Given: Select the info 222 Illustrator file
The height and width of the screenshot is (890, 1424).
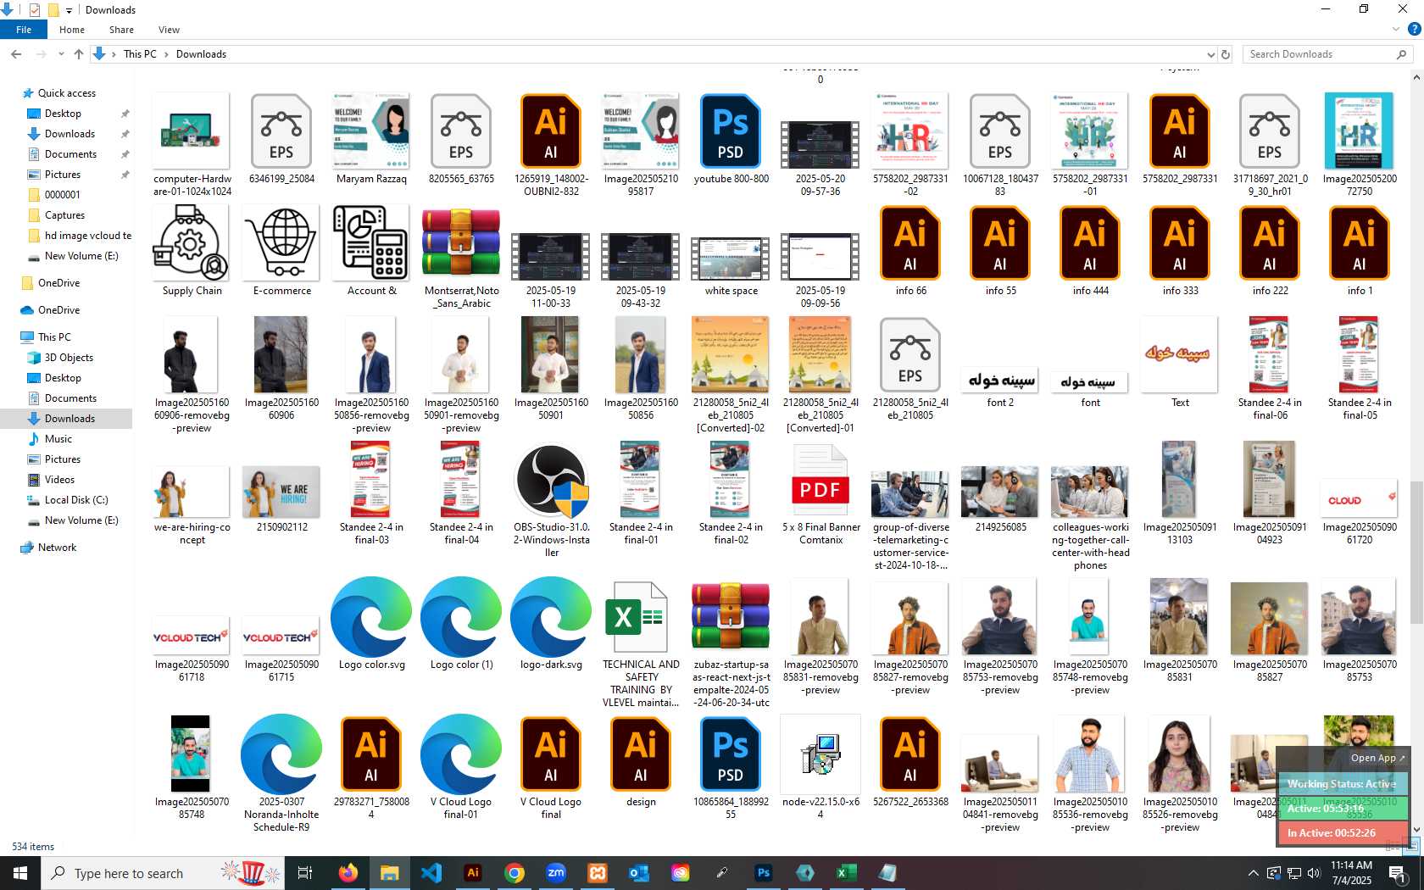Looking at the screenshot, I should 1270,251.
